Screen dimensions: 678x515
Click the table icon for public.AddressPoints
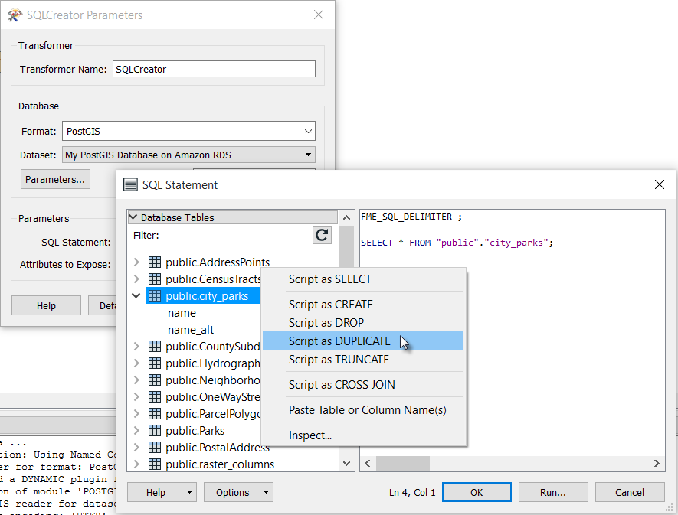point(155,262)
